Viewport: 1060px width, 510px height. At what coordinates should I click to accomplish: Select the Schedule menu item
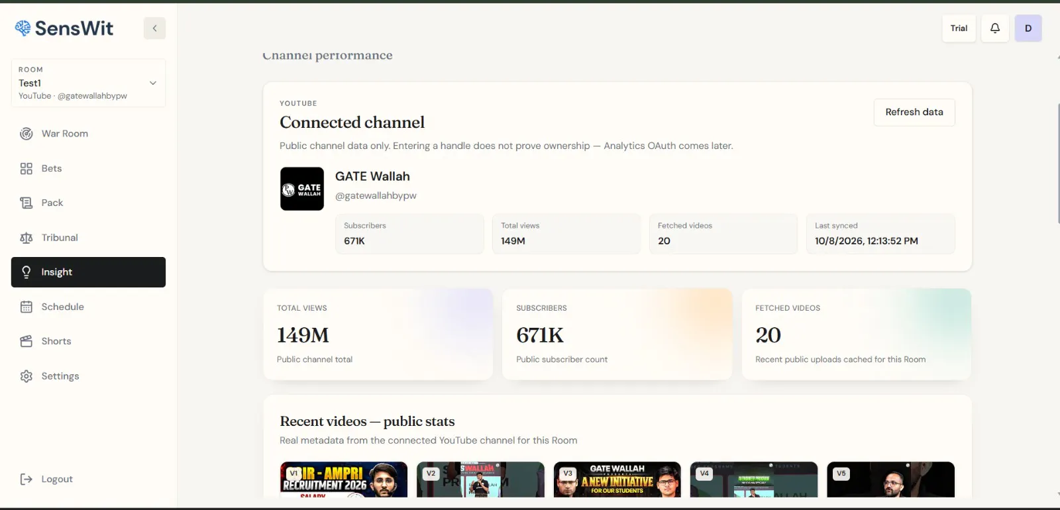[x=88, y=307]
